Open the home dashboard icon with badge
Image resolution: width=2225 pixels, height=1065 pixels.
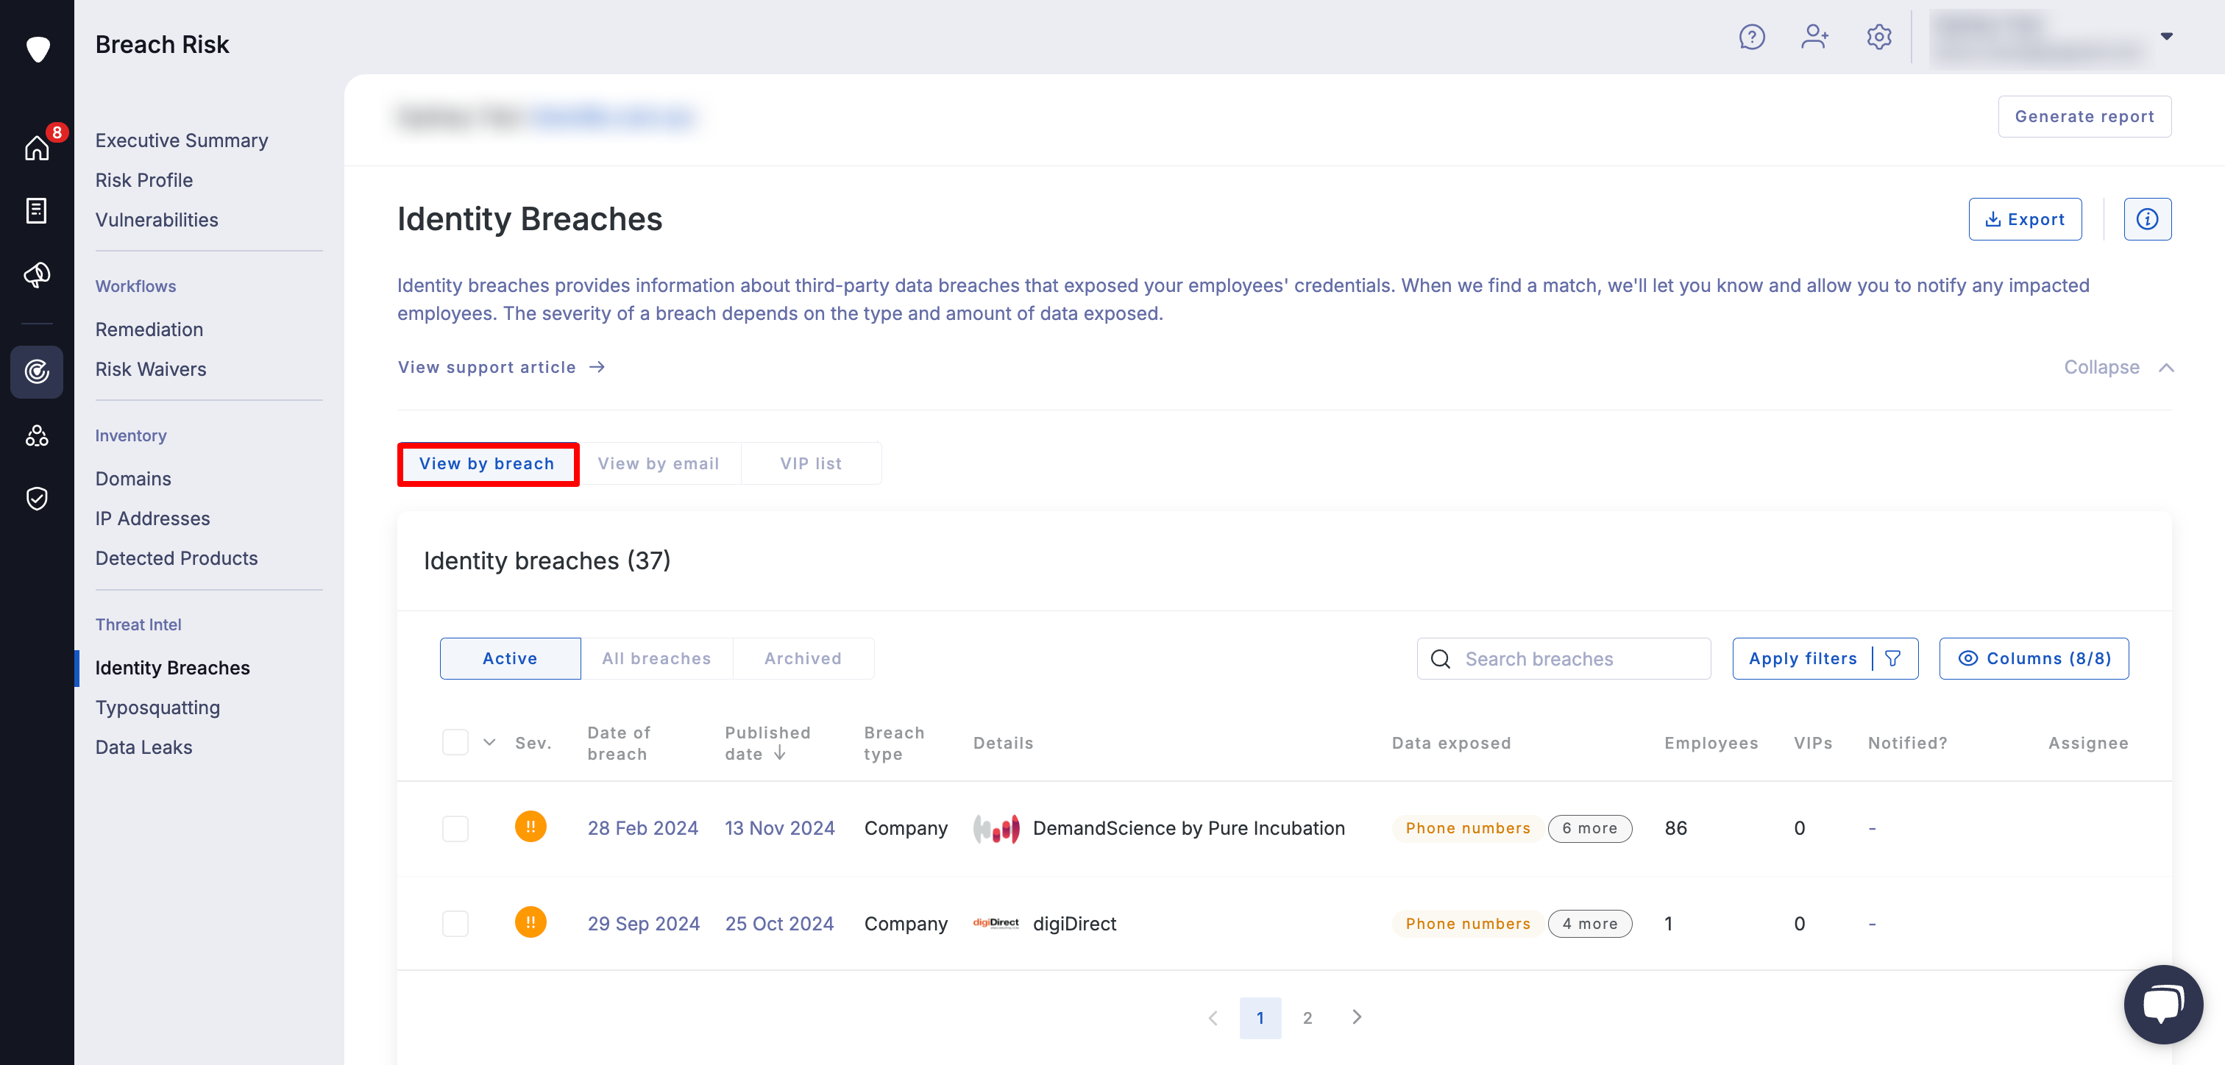pyautogui.click(x=37, y=149)
